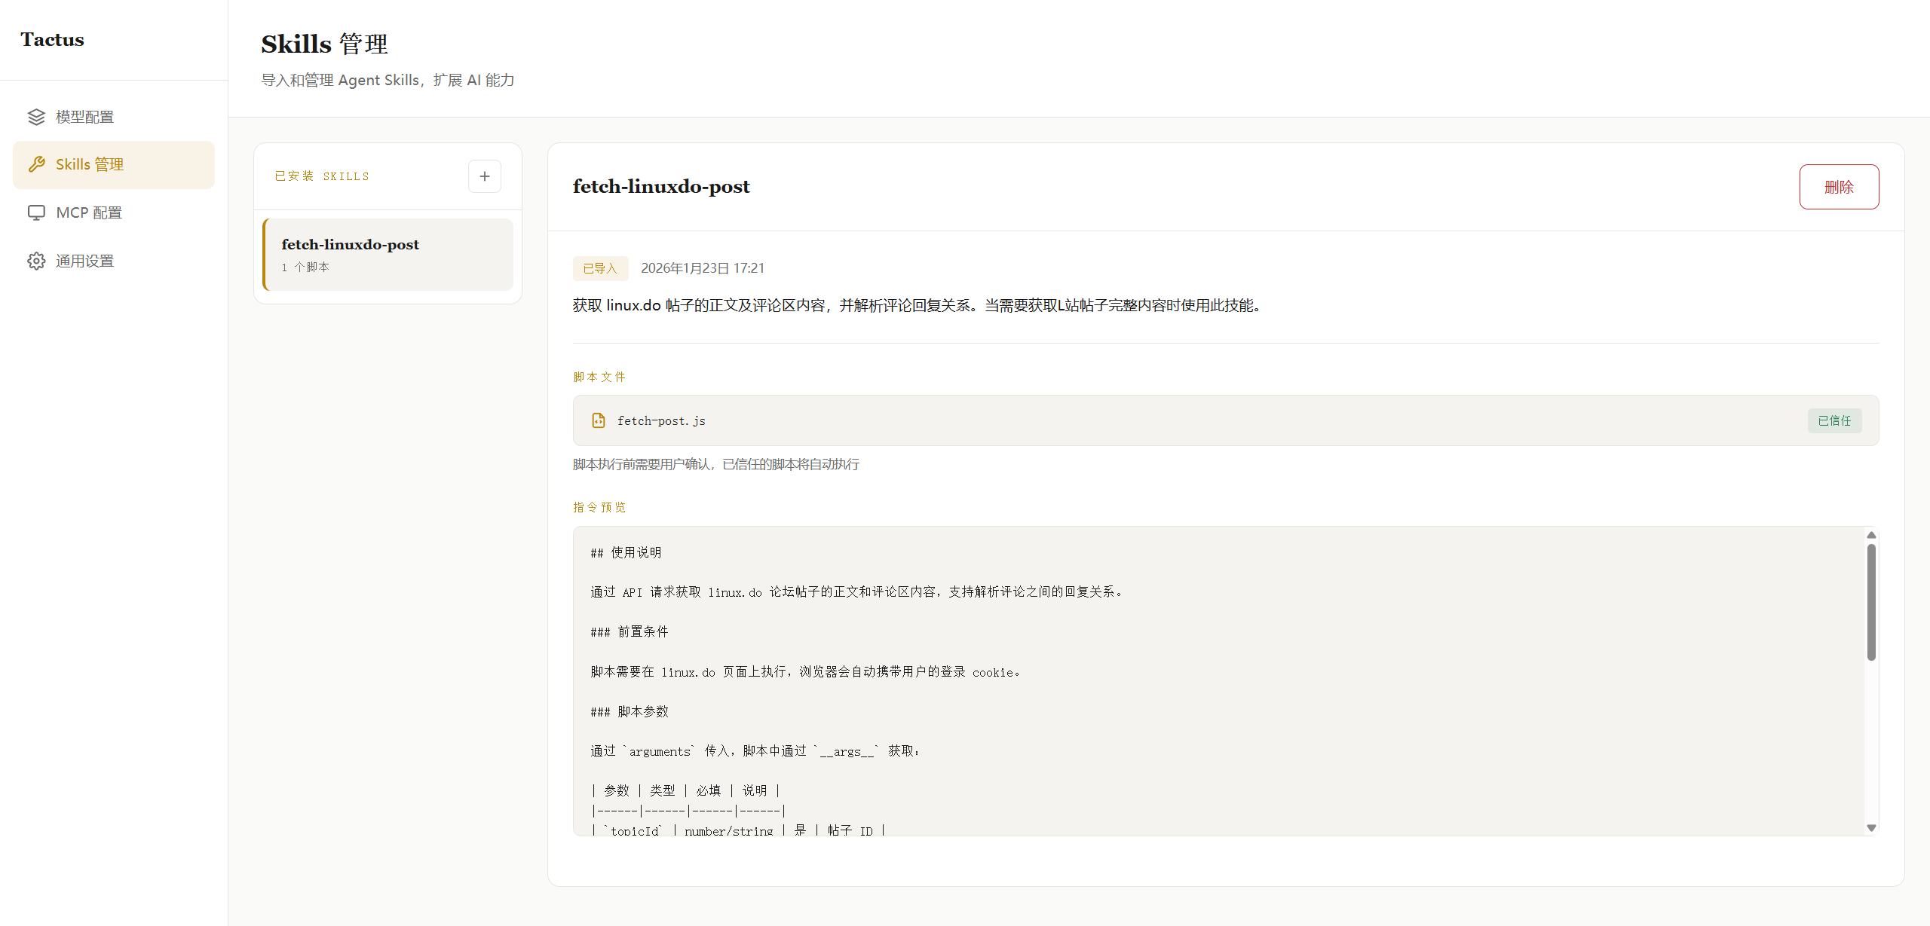The image size is (1930, 926).
Task: Click the fetch-post.js script file row
Action: [x=1131, y=420]
